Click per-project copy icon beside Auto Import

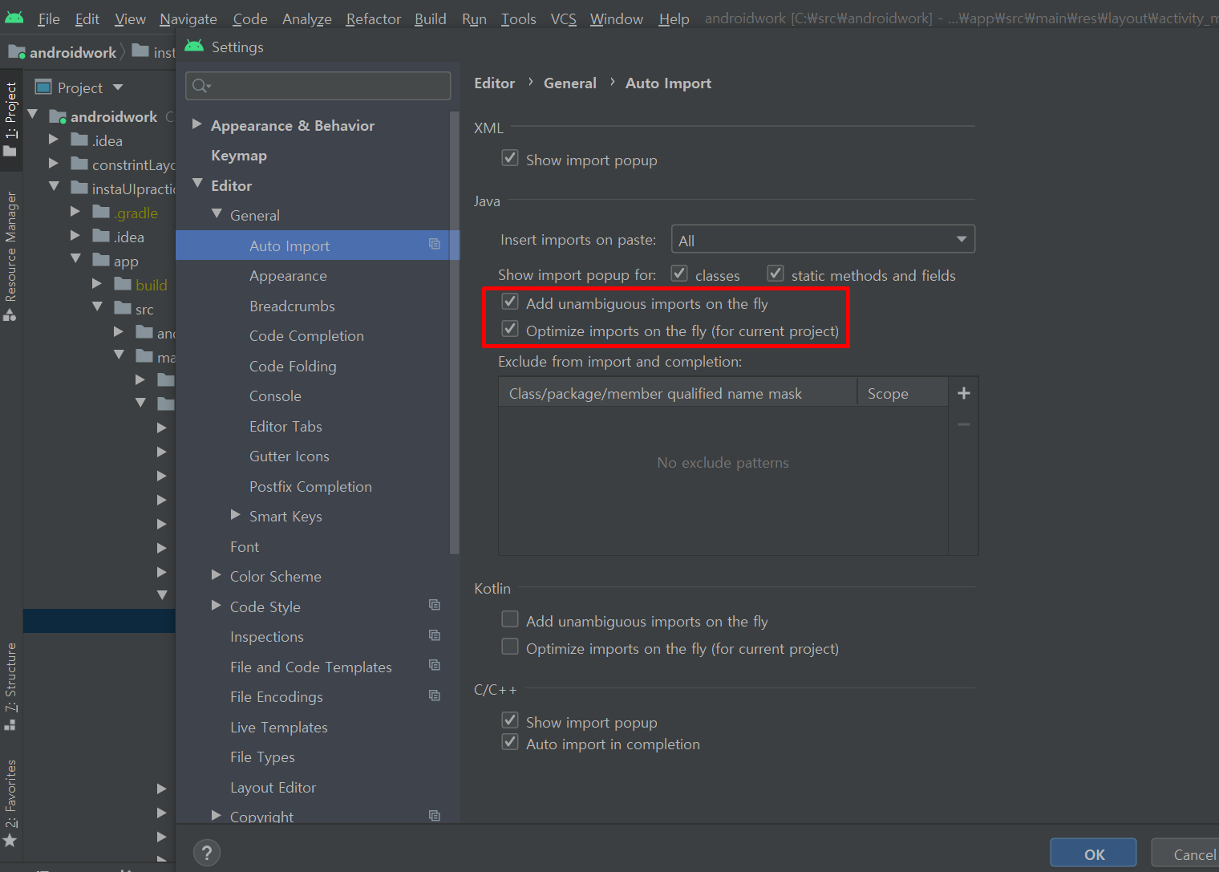click(x=435, y=244)
